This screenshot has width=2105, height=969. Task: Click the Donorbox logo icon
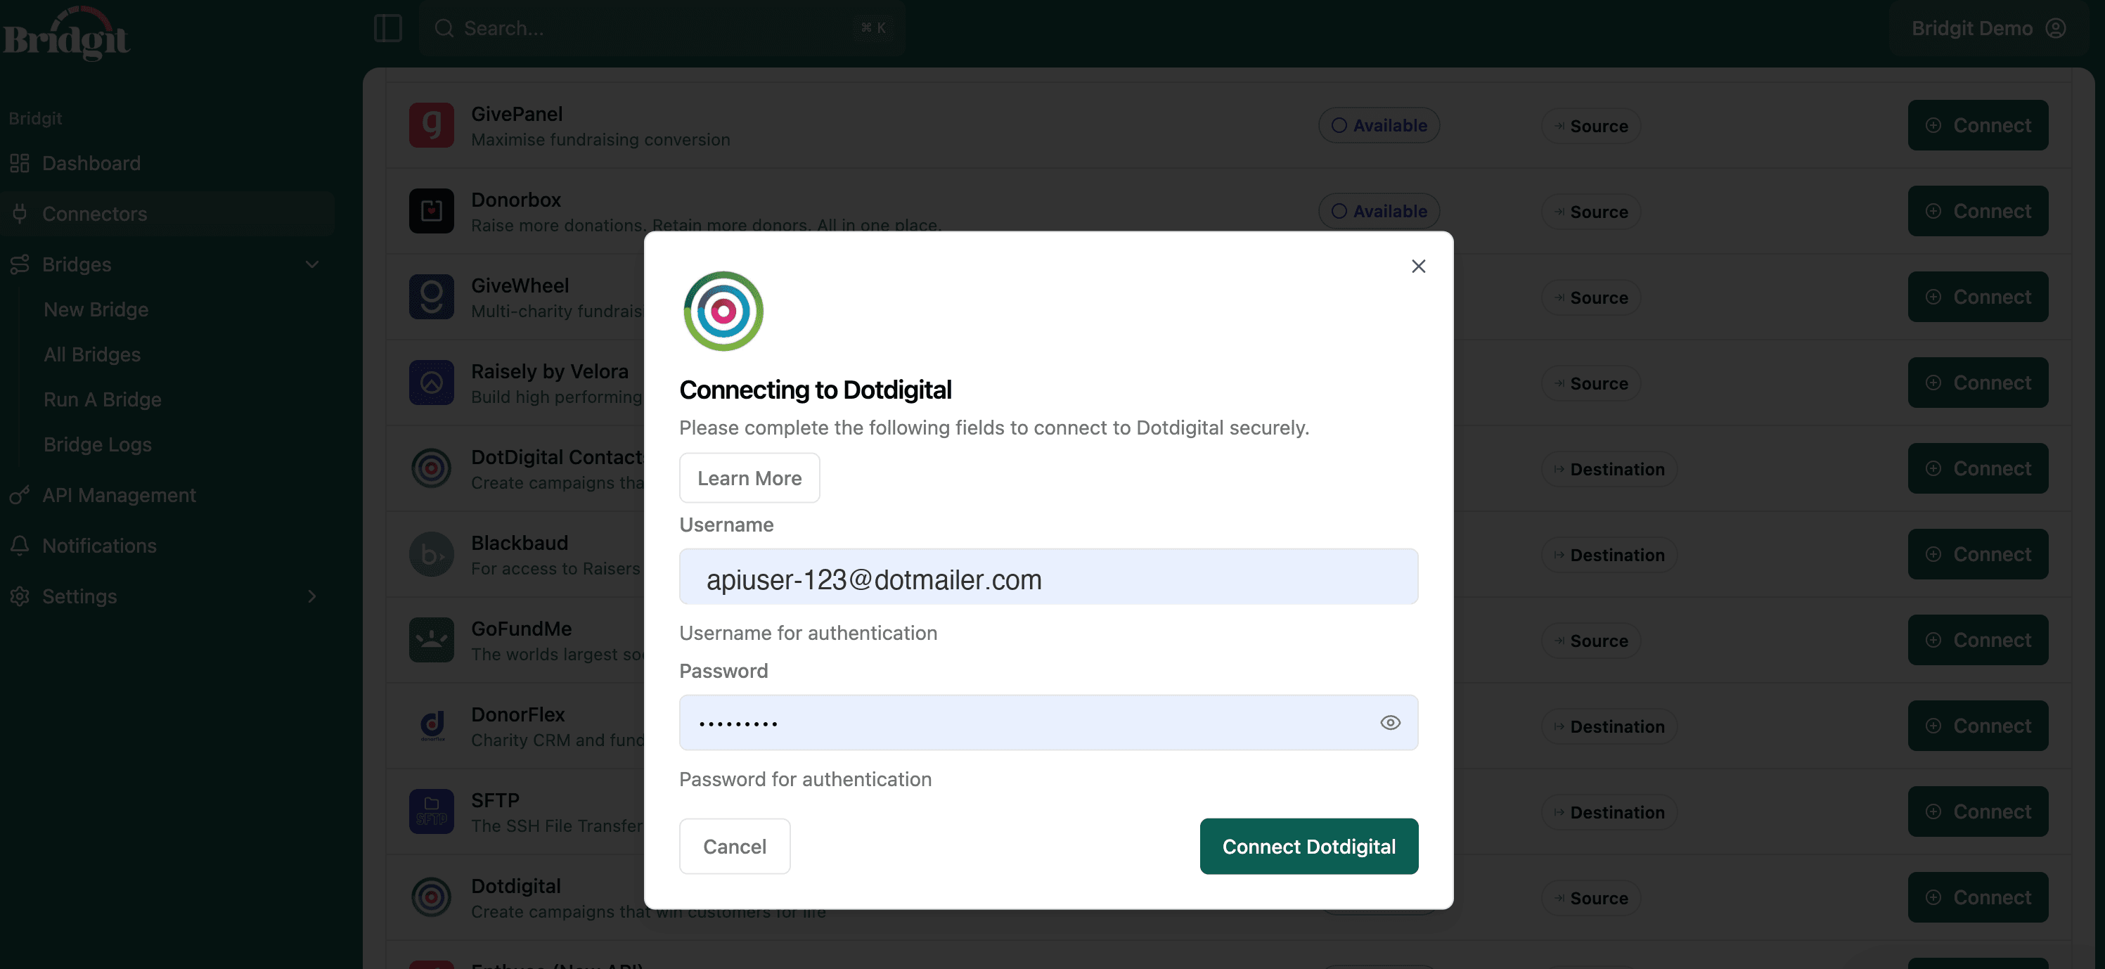coord(431,211)
